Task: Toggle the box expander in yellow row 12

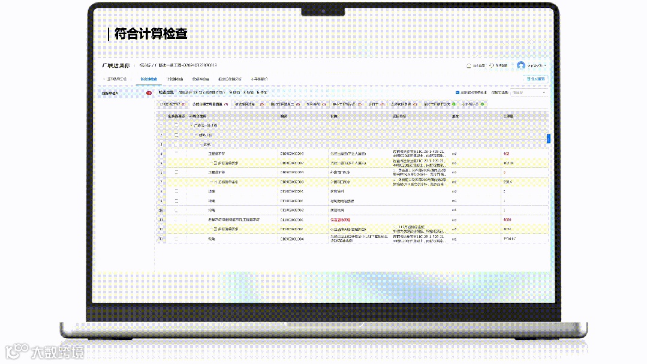Action: [215, 229]
